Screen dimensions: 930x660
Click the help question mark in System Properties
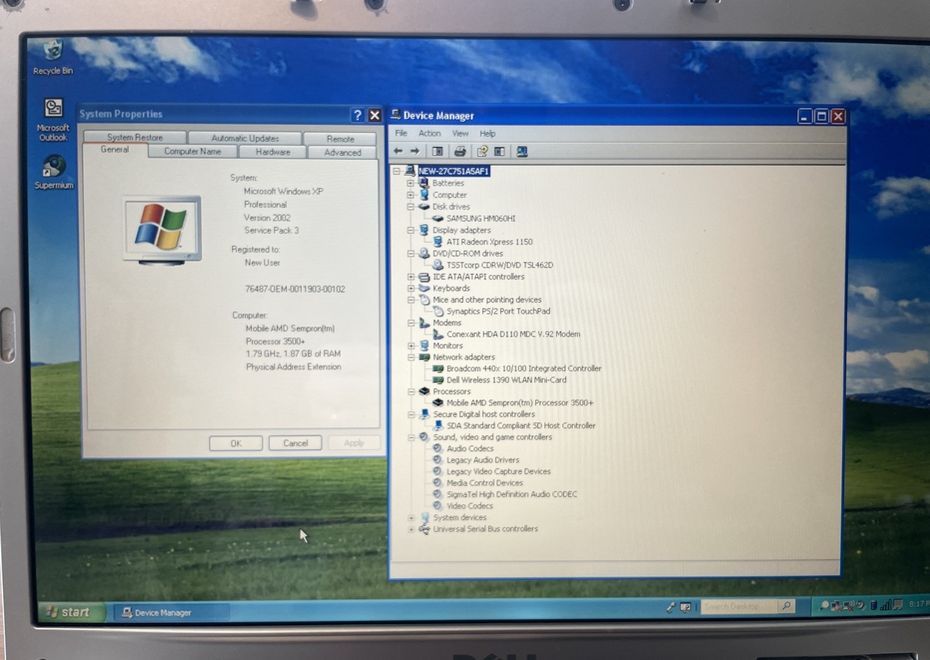pyautogui.click(x=357, y=115)
